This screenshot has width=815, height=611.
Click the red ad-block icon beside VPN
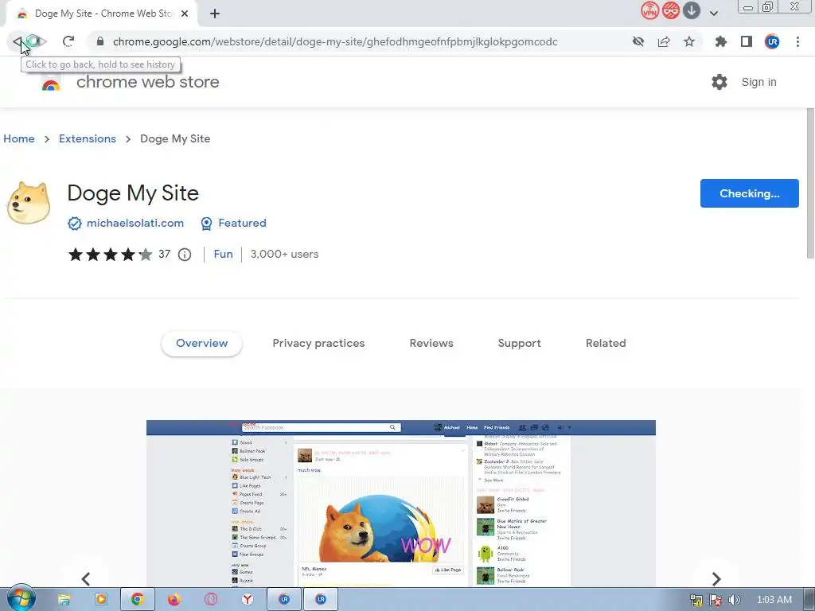pyautogui.click(x=671, y=10)
